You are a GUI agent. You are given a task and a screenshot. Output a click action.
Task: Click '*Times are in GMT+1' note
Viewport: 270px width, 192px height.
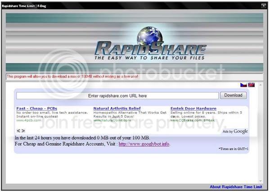click(233, 149)
